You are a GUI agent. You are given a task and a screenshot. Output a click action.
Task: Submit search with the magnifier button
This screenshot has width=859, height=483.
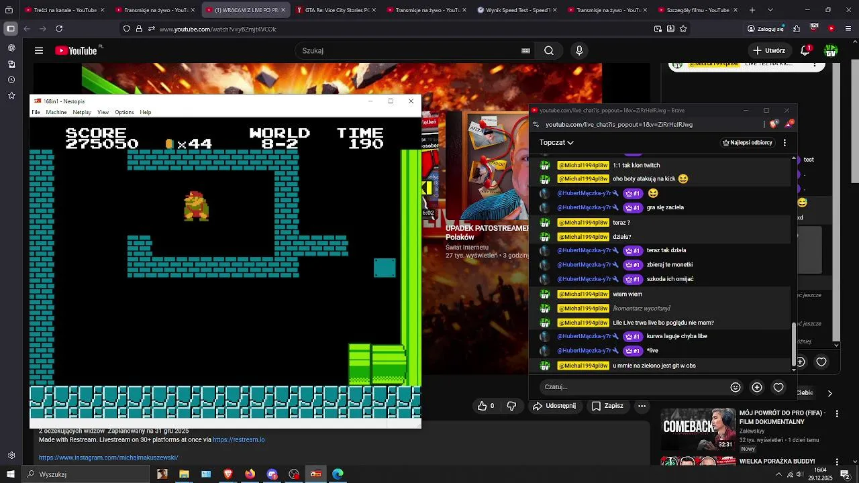[549, 50]
